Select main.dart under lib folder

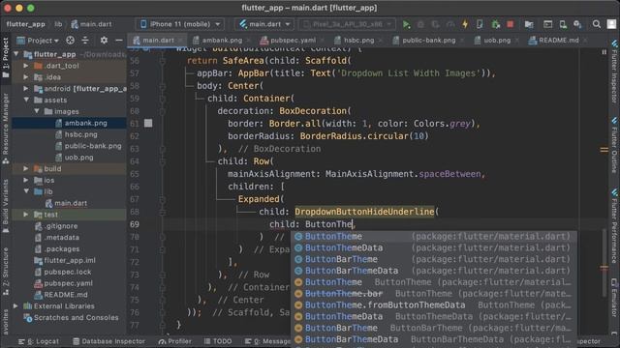71,203
